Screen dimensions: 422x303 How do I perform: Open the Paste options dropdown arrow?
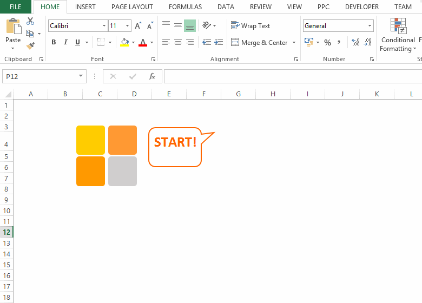(12, 49)
